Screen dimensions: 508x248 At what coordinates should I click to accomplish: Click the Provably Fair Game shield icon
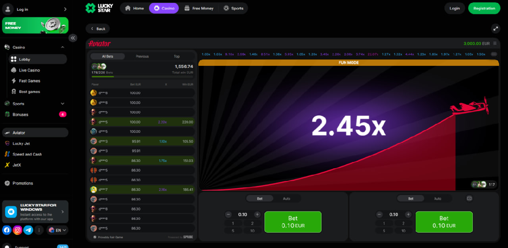pyautogui.click(x=95, y=237)
